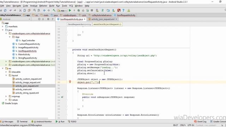This screenshot has height=127, width=226.
Task: Click the Debug bug icon
Action: 79,10
